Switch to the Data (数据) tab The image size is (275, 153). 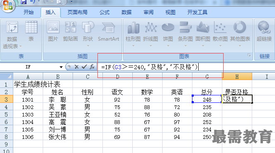coord(127,12)
